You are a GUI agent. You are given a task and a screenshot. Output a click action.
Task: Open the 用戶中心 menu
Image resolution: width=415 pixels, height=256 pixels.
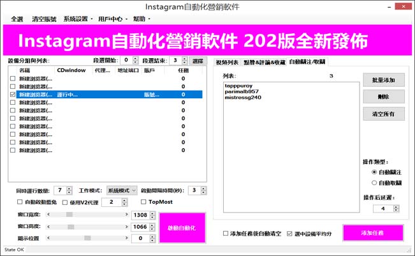pyautogui.click(x=112, y=19)
